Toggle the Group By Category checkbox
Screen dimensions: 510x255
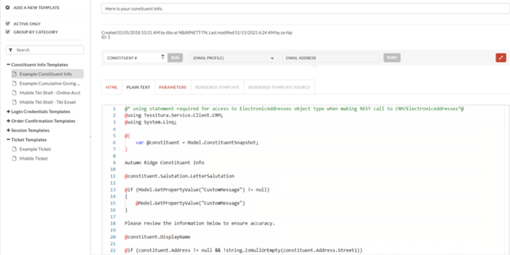[x=8, y=32]
